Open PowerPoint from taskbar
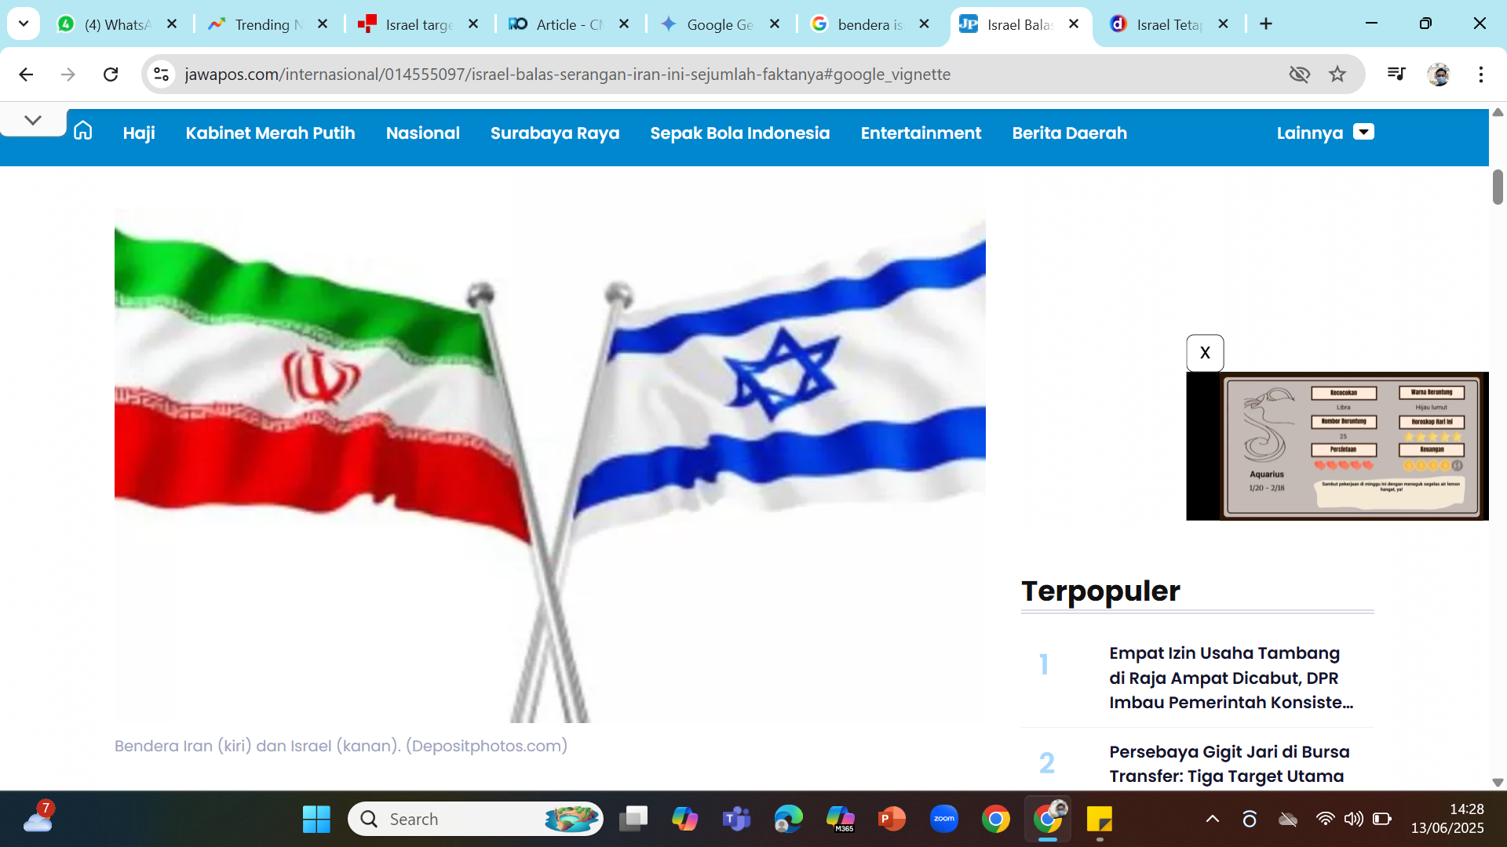The width and height of the screenshot is (1507, 847). 892,820
